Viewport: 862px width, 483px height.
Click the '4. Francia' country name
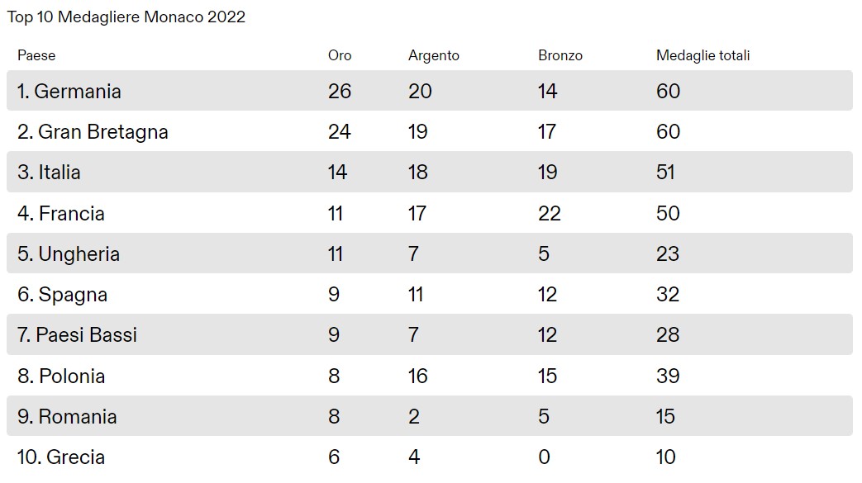(61, 214)
